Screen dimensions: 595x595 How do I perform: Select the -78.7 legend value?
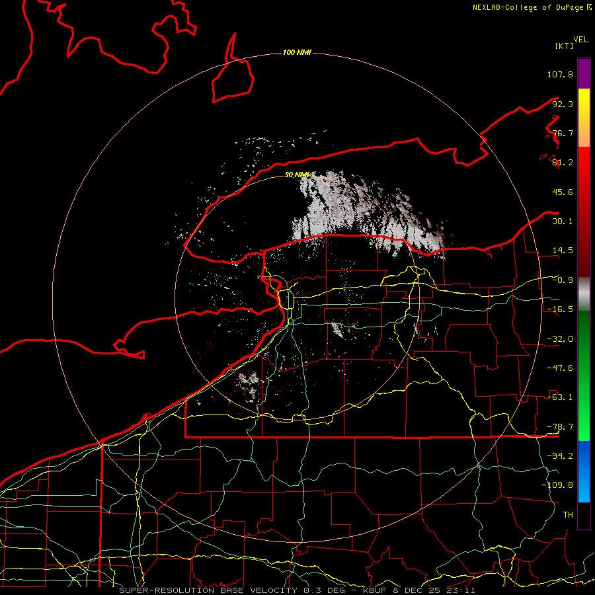[560, 427]
